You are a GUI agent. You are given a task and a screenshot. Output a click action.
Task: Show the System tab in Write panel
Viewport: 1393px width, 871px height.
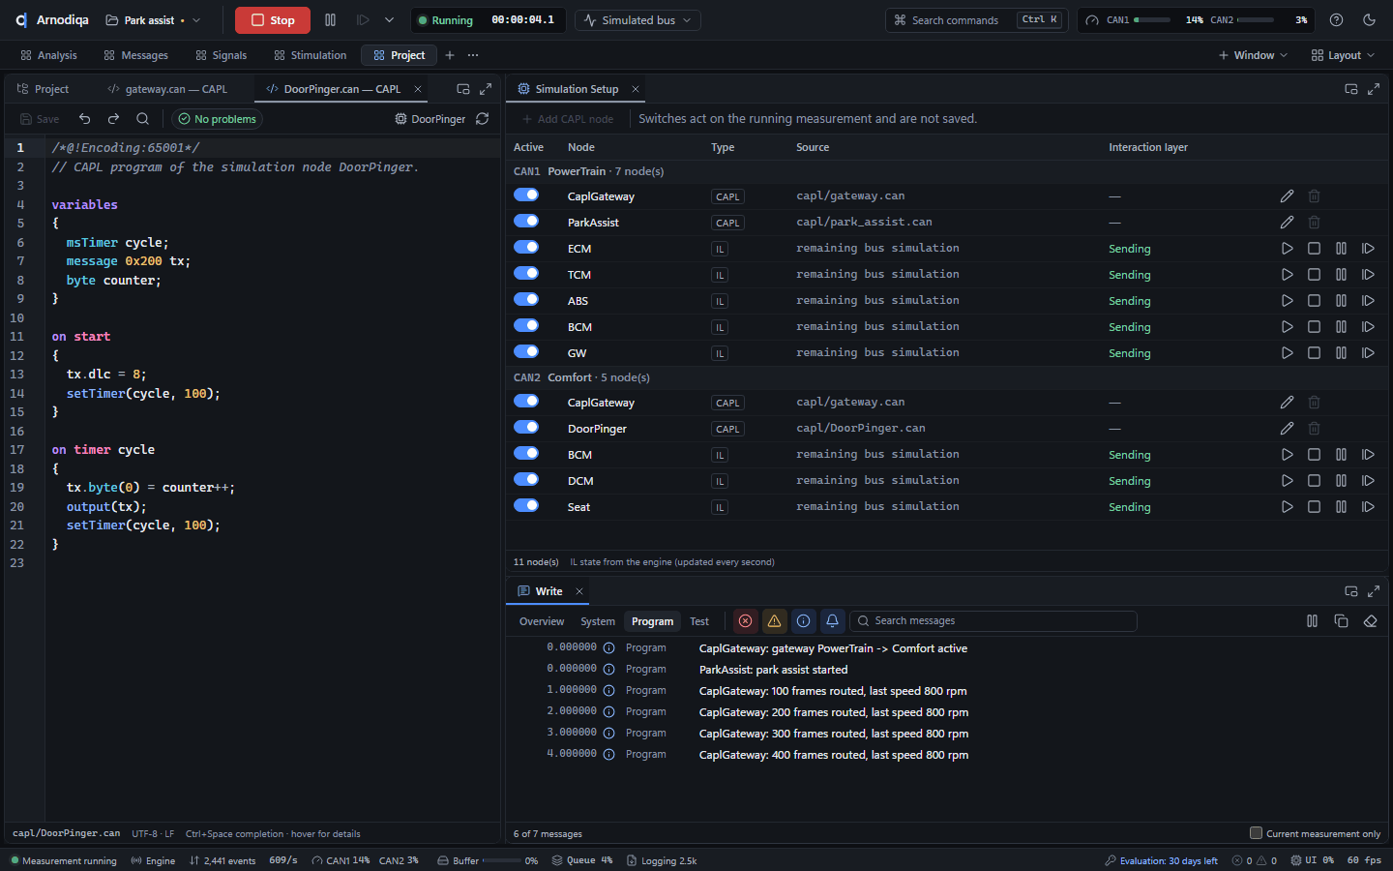tap(598, 621)
